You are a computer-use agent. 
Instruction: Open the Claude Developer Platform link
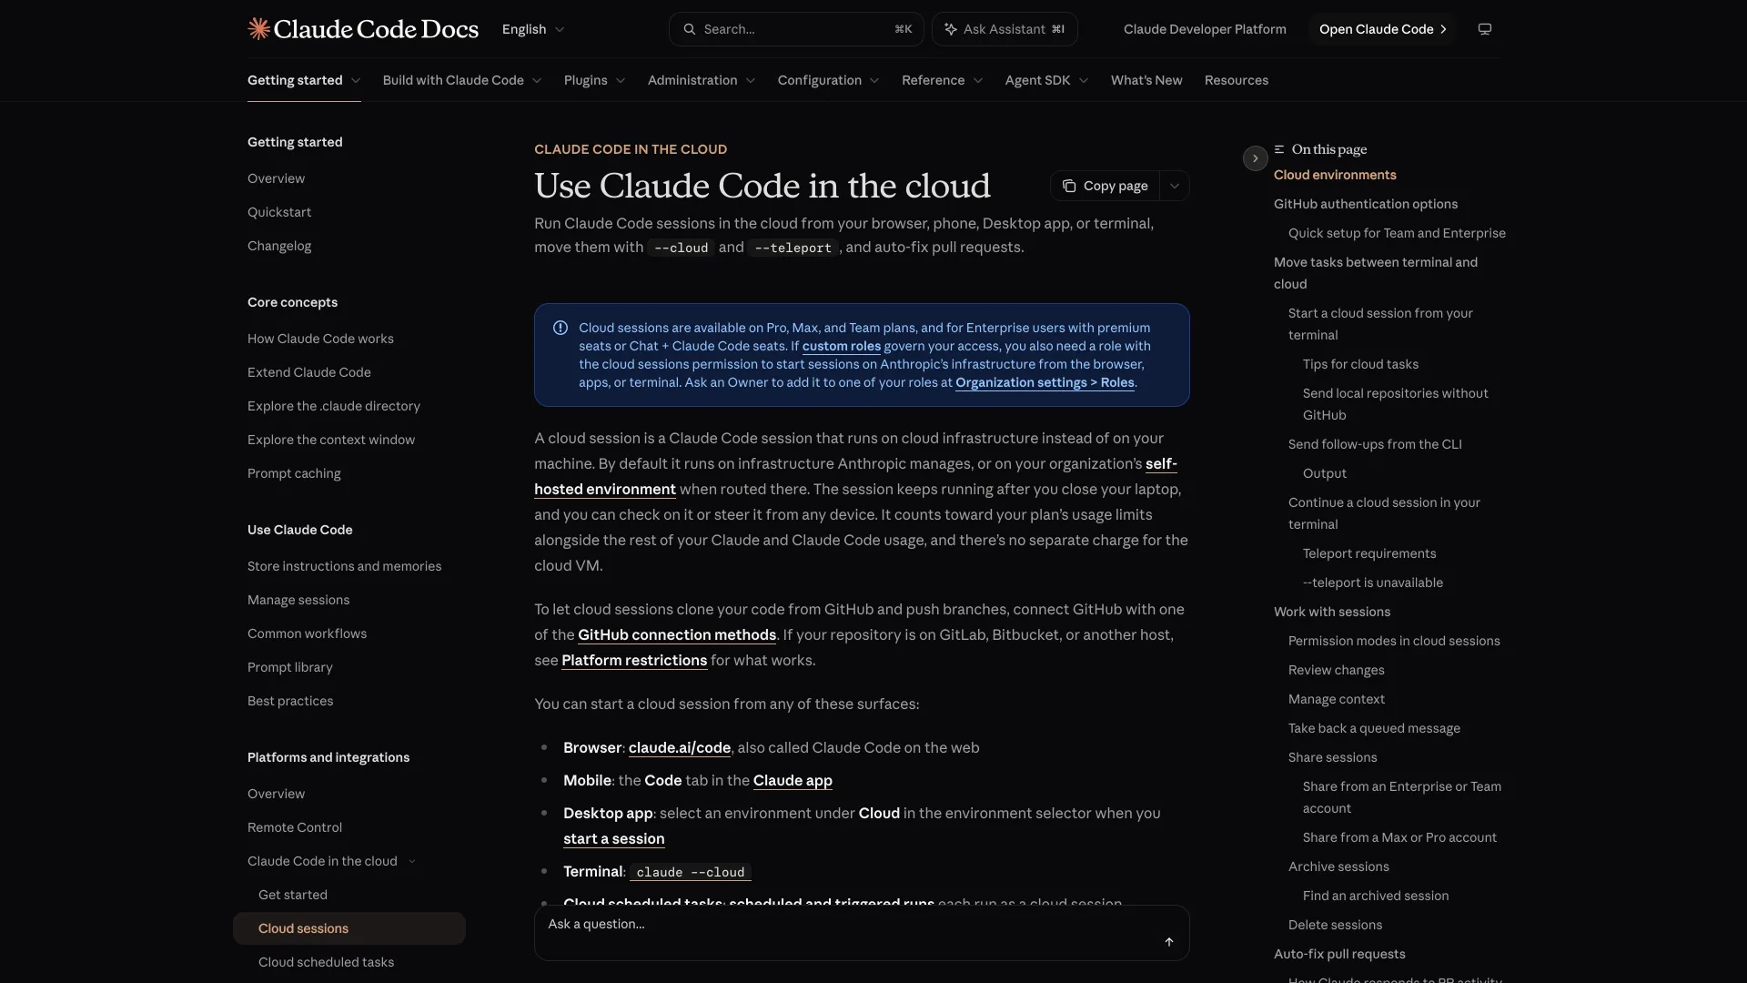coord(1205,29)
